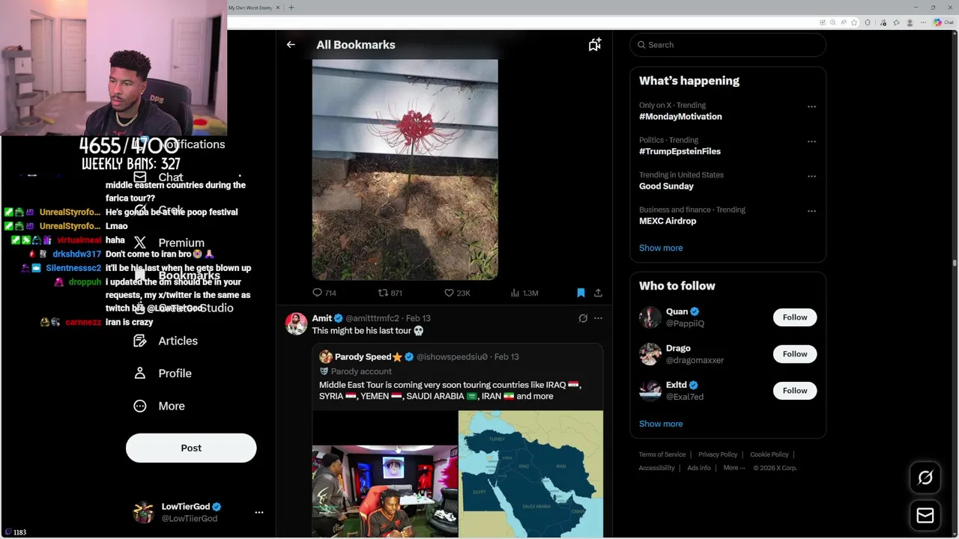Open Chat in the X sidebar
Viewport: 959px width, 539px height.
[158, 177]
